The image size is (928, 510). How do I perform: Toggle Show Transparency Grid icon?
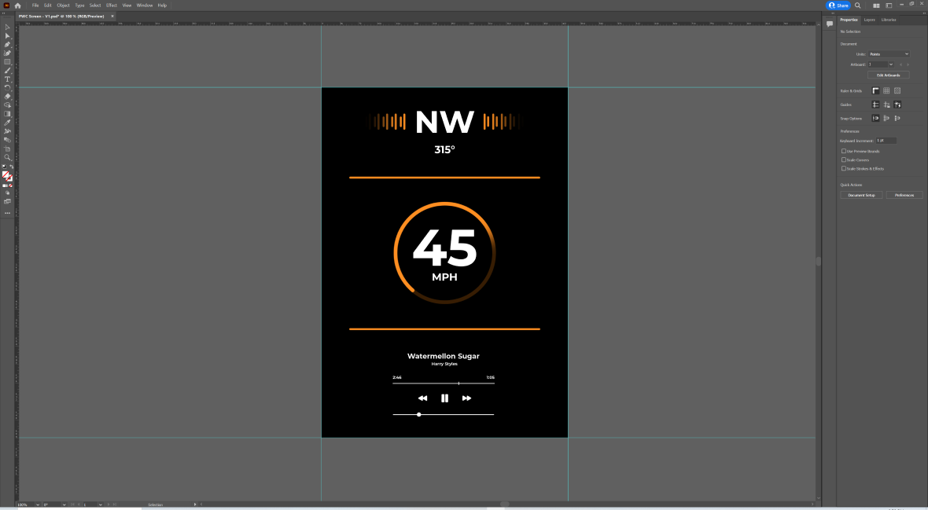click(897, 90)
